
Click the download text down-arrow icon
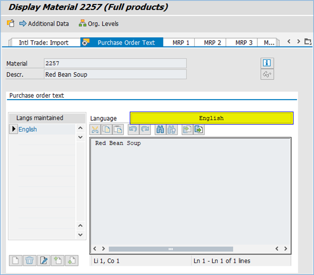pyautogui.click(x=72, y=260)
